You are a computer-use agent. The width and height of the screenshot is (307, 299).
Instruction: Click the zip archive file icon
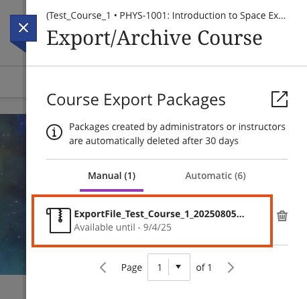pyautogui.click(x=59, y=221)
